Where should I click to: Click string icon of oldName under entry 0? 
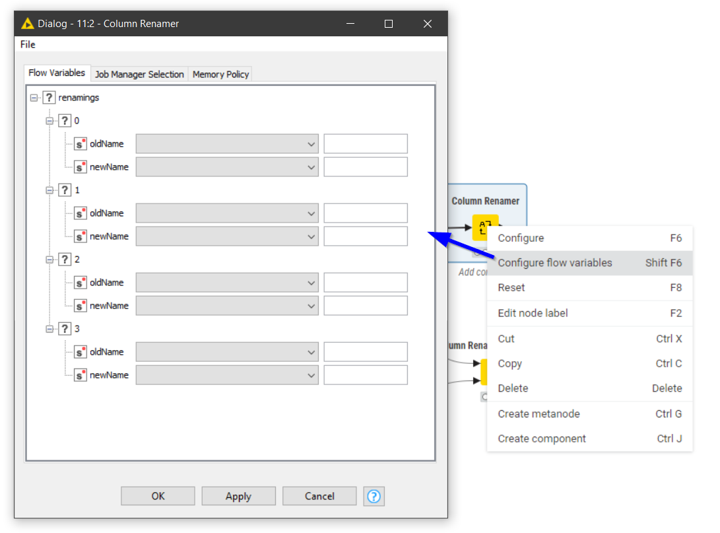click(81, 144)
